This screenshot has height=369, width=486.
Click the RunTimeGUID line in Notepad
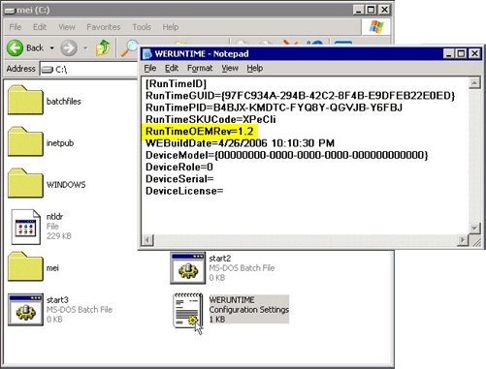(x=300, y=96)
